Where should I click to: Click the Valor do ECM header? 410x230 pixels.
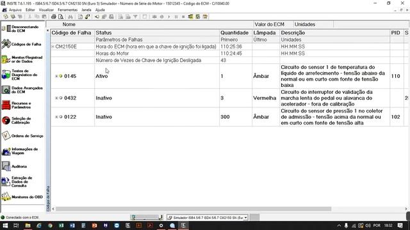pyautogui.click(x=269, y=24)
